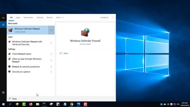Open the terminal window icon in taskbar
The height and width of the screenshot is (107, 190).
point(44,104)
